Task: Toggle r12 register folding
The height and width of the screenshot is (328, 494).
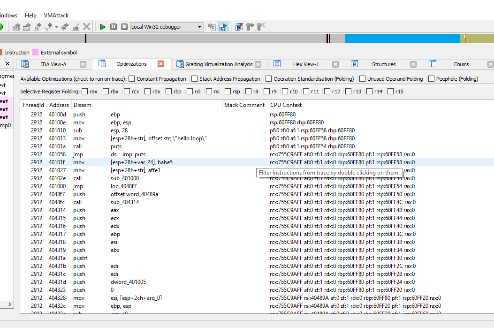Action: tap(327, 92)
